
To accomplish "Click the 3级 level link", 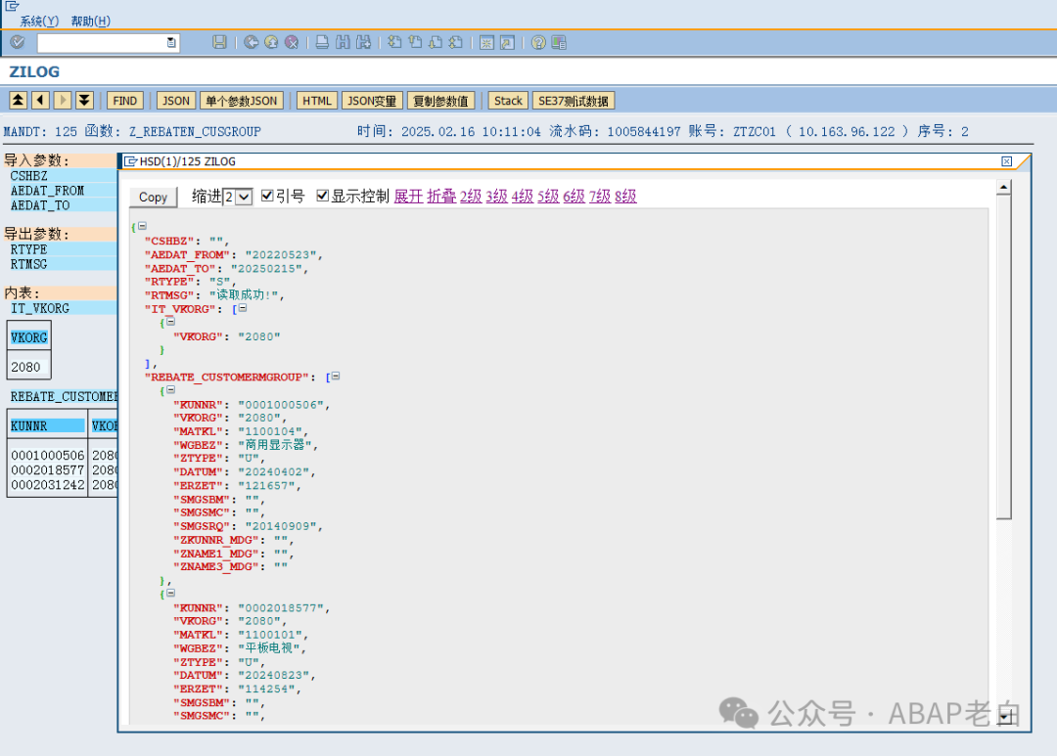I will (x=497, y=196).
